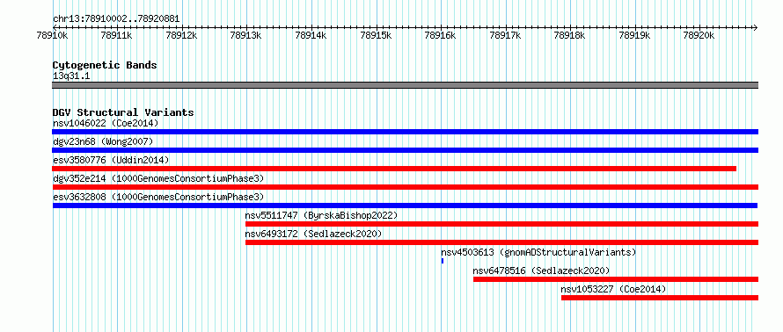The height and width of the screenshot is (332, 783).
Task: Select the tiny nsv4503613 gnomAD blue marker
Action: tap(443, 261)
